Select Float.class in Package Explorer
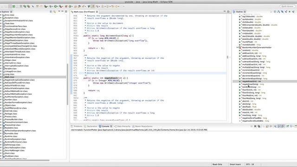Viewport: 297px width, 167px height. pyautogui.click(x=9, y=24)
